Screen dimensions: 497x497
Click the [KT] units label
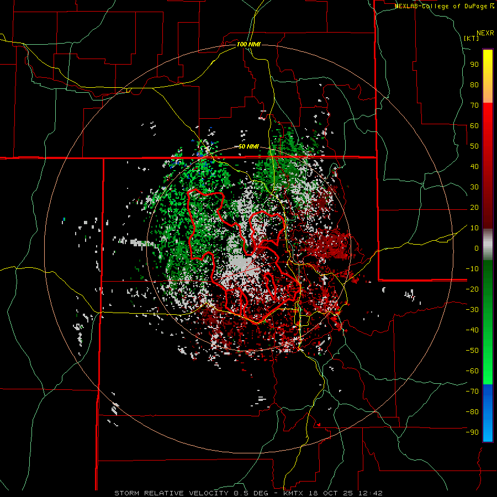[472, 38]
